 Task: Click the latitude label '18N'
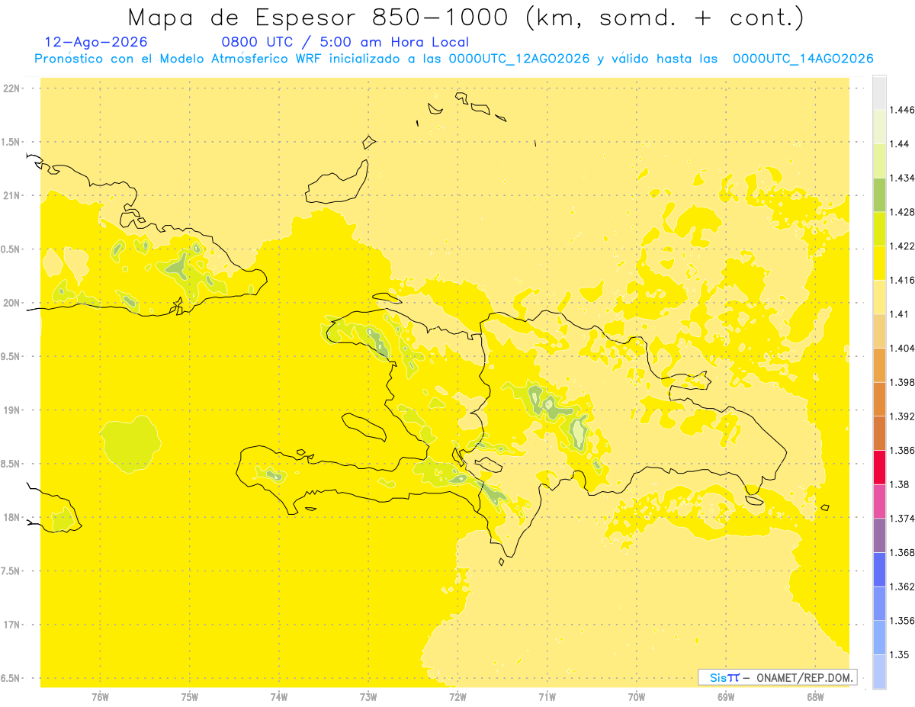click(13, 518)
